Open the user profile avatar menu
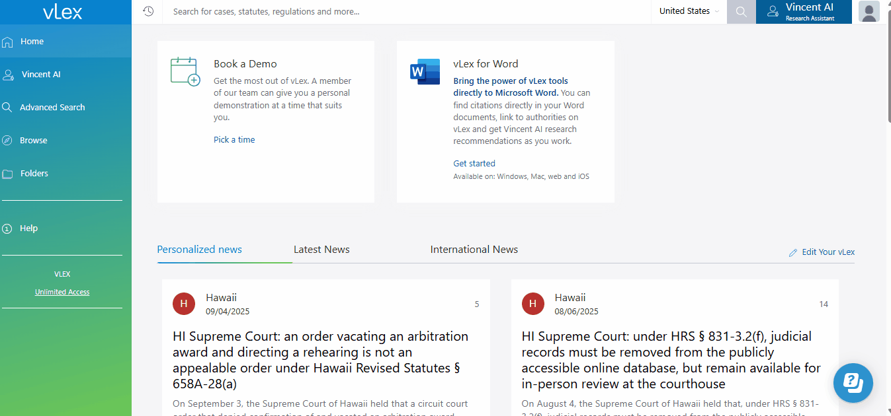The width and height of the screenshot is (891, 416). (869, 12)
